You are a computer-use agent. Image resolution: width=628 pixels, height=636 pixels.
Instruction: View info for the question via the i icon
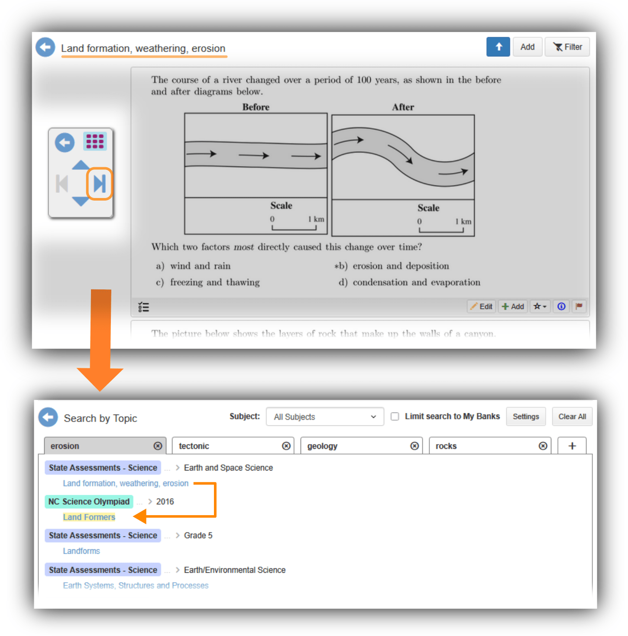pyautogui.click(x=561, y=306)
